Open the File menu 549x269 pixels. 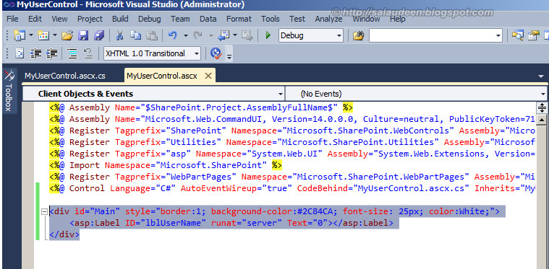tap(12, 19)
